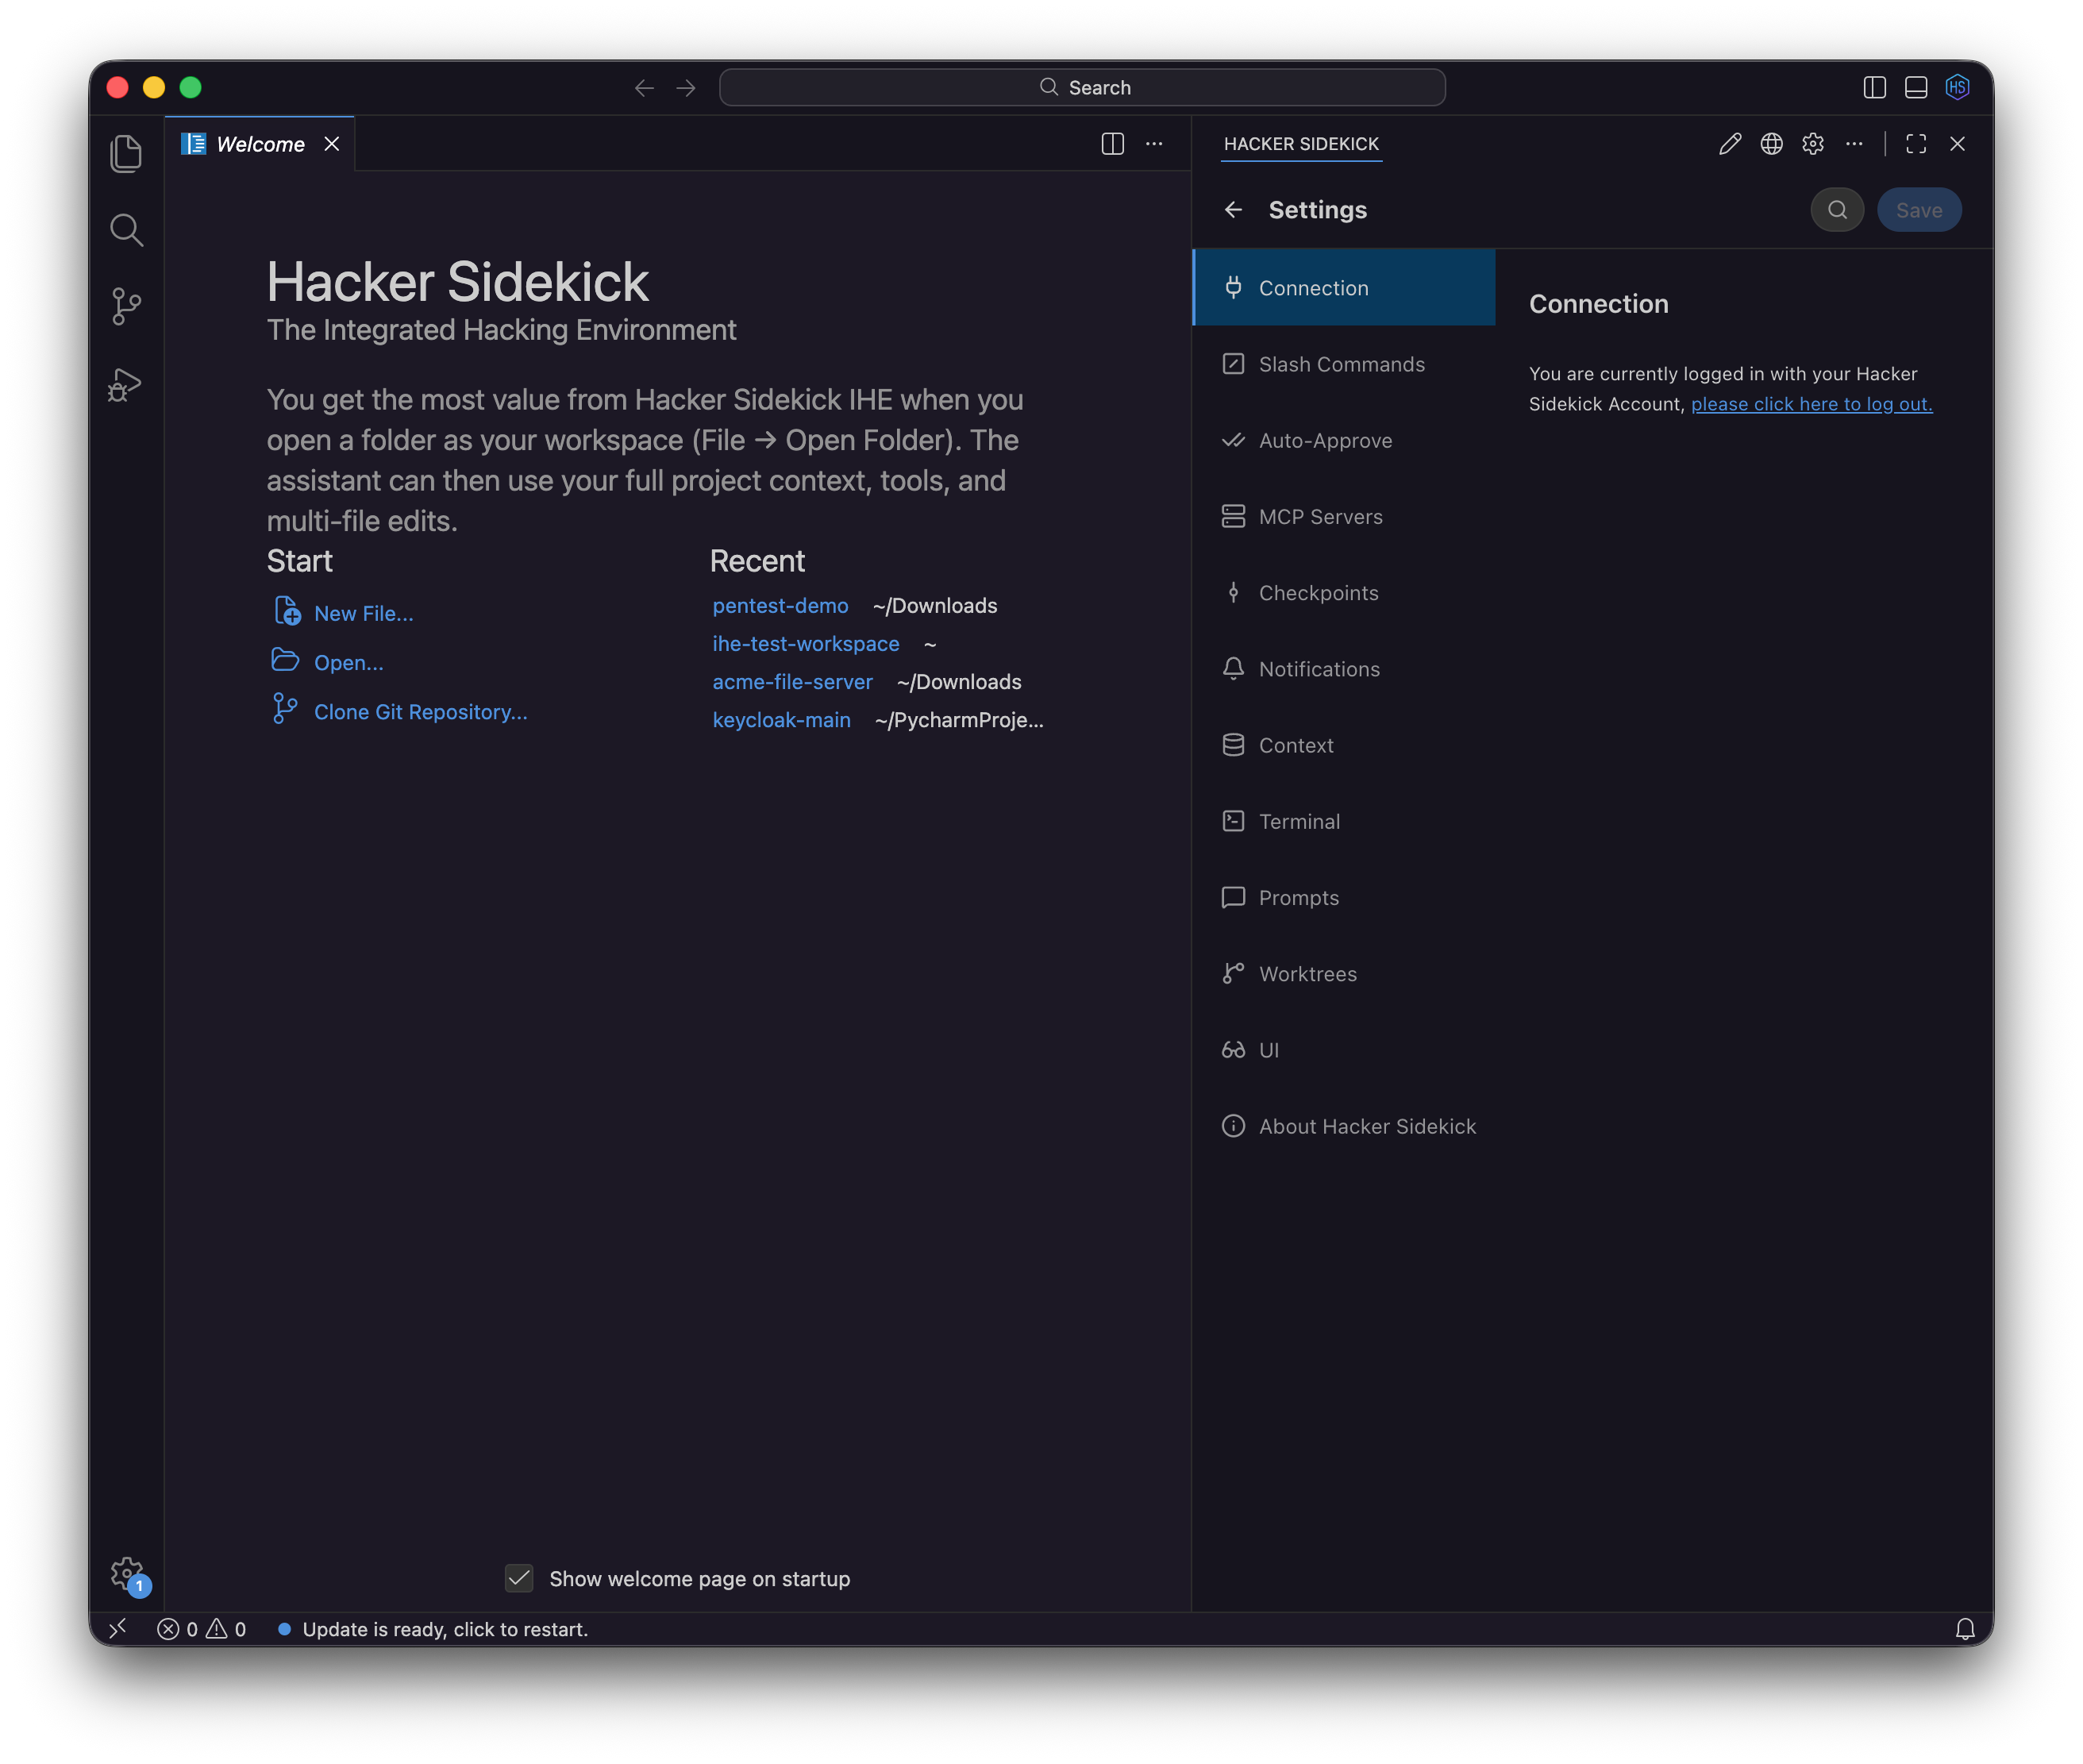Click the remote window status bar icon
The height and width of the screenshot is (1764, 2083).
[118, 1629]
